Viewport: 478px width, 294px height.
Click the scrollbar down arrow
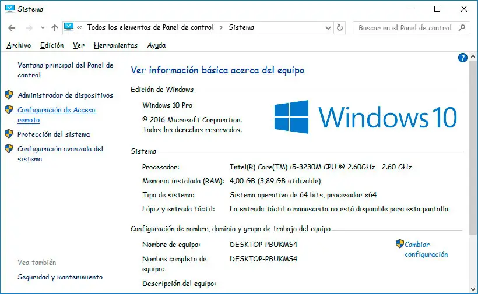point(473,289)
